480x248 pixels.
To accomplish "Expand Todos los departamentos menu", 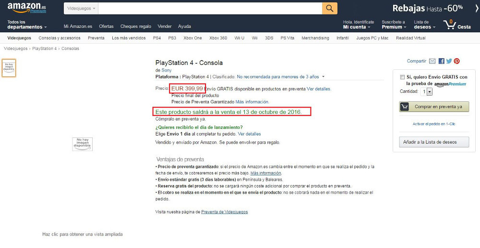I will 27,25.
